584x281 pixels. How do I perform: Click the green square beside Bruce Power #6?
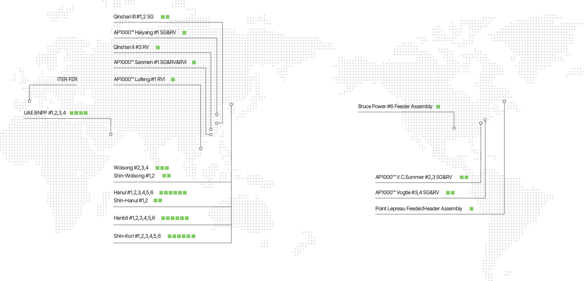(438, 107)
